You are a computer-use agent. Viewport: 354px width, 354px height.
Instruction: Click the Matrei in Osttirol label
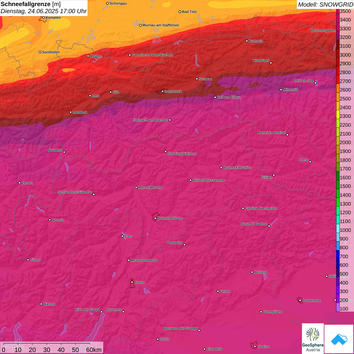[272, 132]
